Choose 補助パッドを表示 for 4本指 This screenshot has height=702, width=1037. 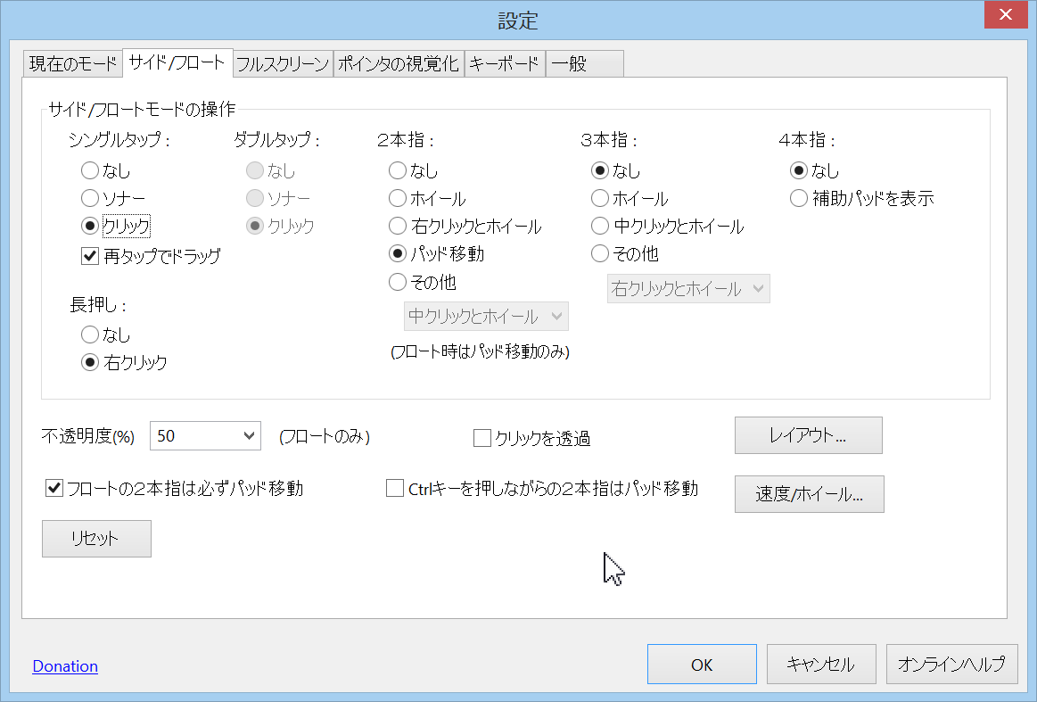point(800,199)
